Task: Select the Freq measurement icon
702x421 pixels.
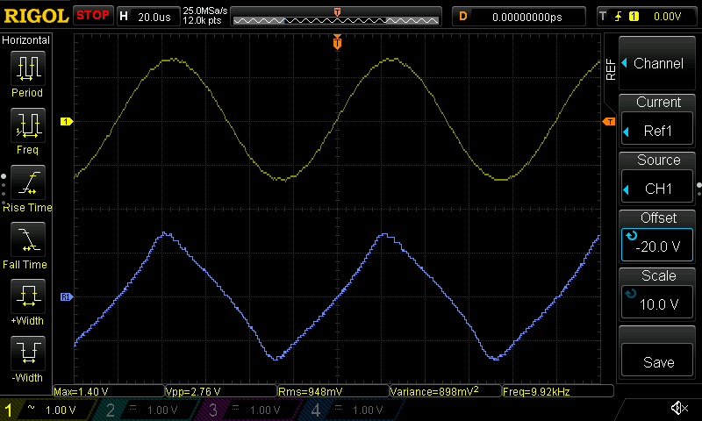Action: (x=27, y=125)
